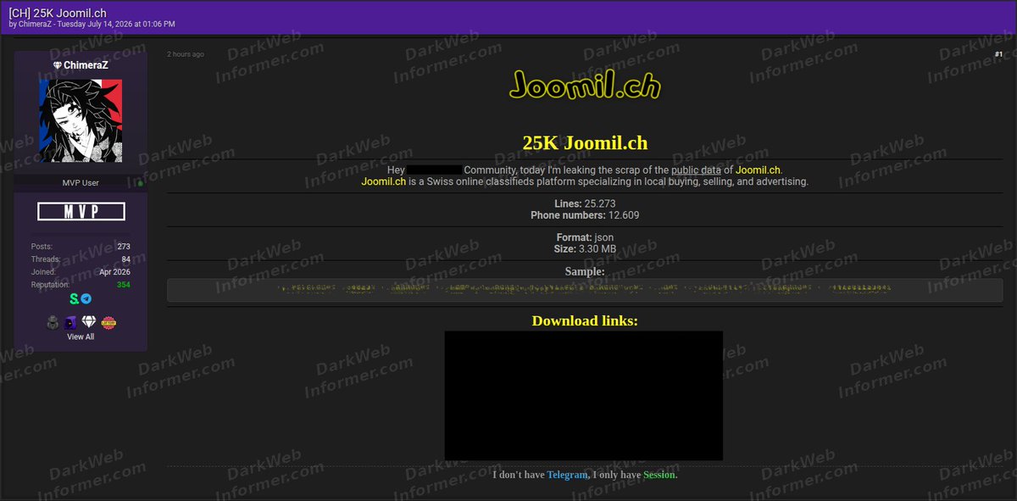Click View All awards link
The height and width of the screenshot is (501, 1017).
tap(81, 337)
